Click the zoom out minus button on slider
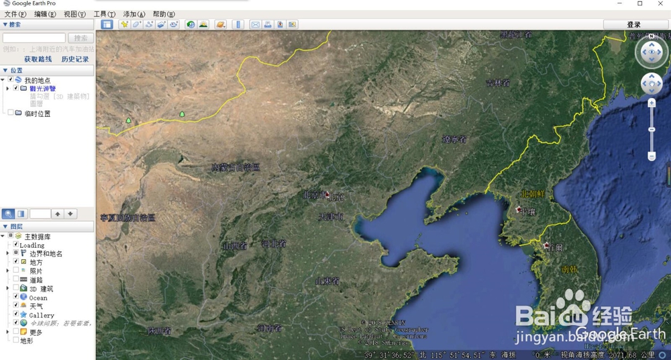Image resolution: width=671 pixels, height=360 pixels. tap(652, 156)
